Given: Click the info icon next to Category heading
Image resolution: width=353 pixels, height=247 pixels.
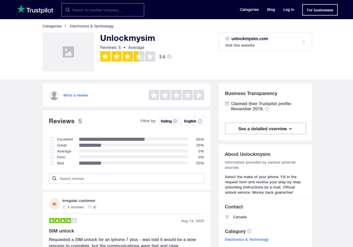Looking at the screenshot, I should point(249,231).
